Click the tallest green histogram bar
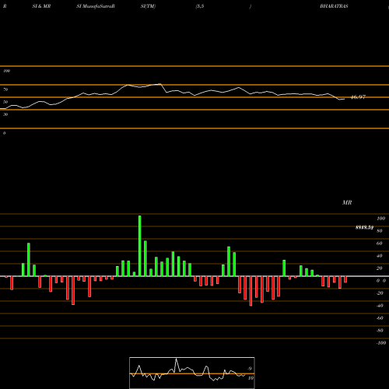Viewport: 389px width, 389px height. [140, 246]
